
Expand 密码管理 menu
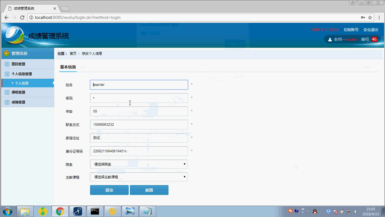pyautogui.click(x=28, y=64)
